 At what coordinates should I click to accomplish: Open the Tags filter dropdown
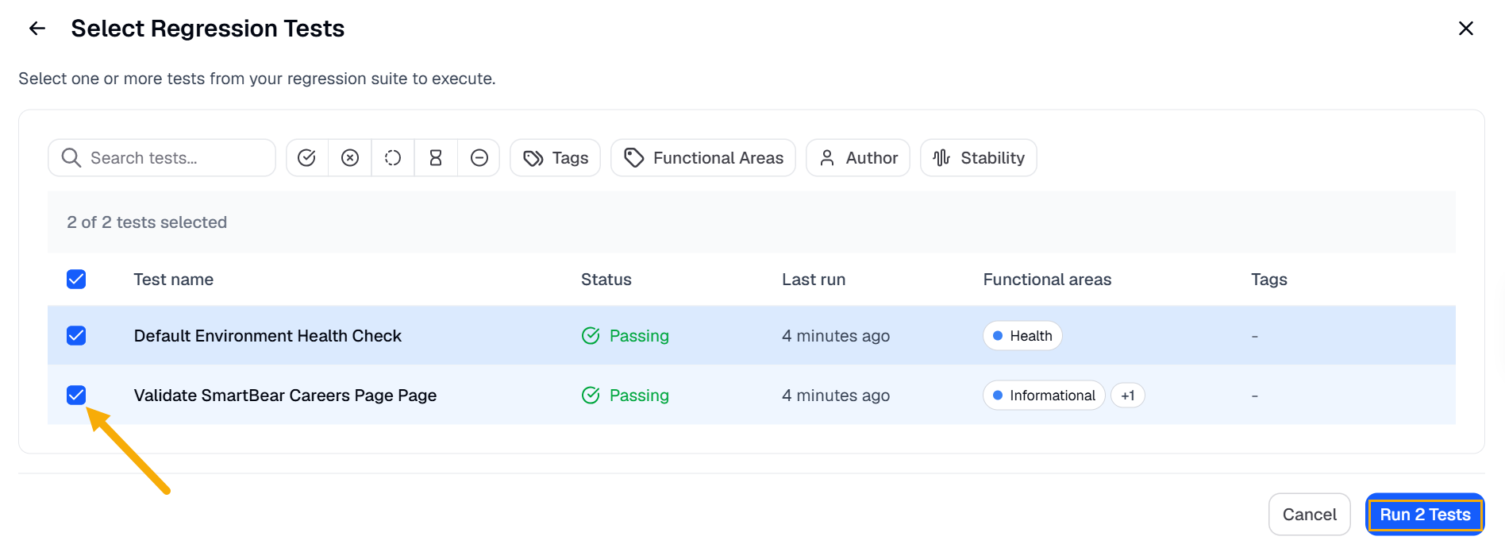[x=555, y=158]
